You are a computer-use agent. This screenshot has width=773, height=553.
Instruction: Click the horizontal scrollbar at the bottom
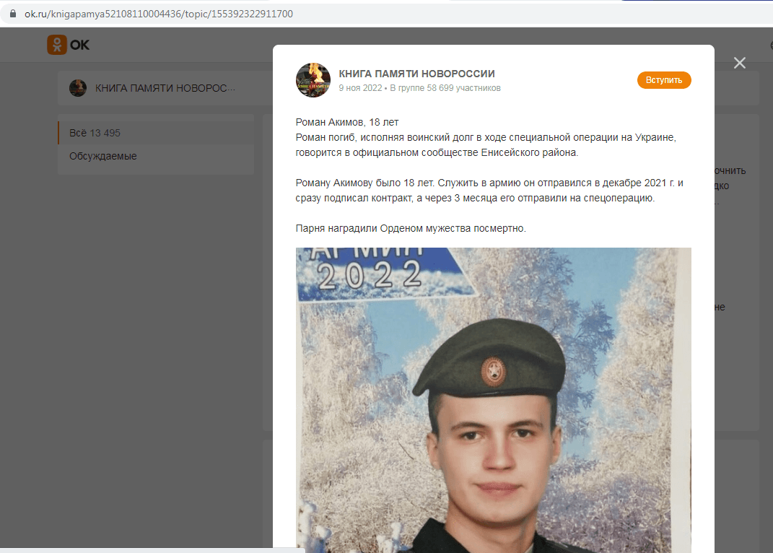coord(153,550)
